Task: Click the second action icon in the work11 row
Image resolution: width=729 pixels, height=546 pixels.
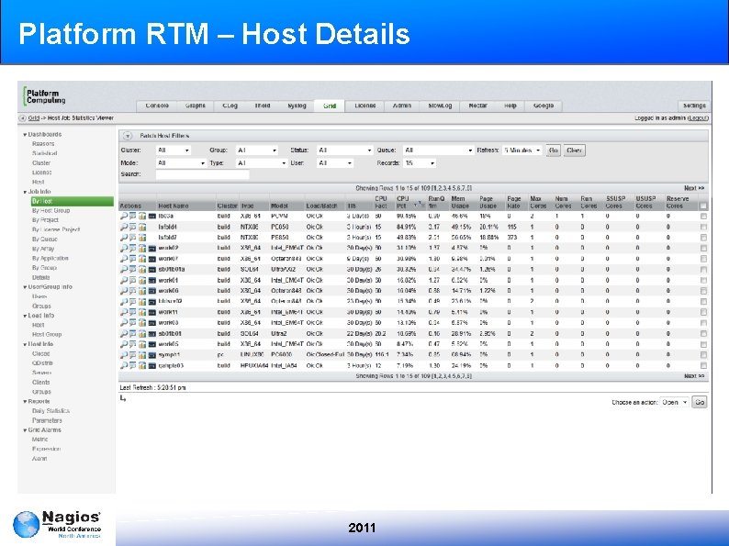Action: 133,312
